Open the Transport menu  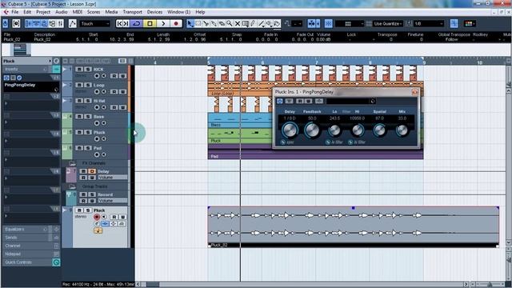133,12
